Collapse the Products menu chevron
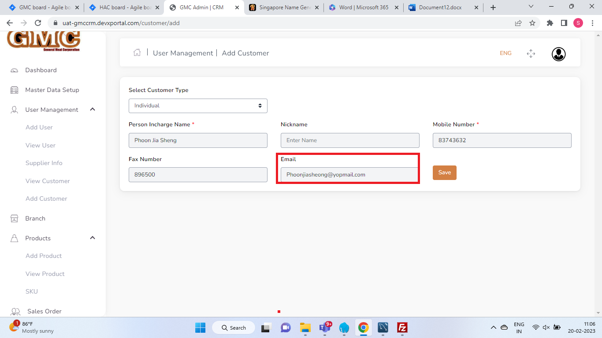The image size is (602, 338). pyautogui.click(x=93, y=238)
